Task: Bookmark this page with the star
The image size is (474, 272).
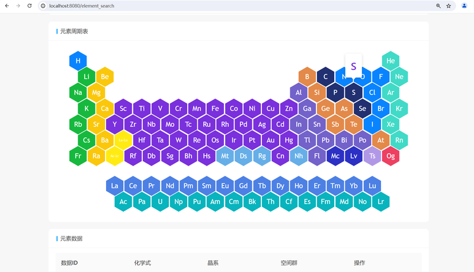Action: (449, 6)
